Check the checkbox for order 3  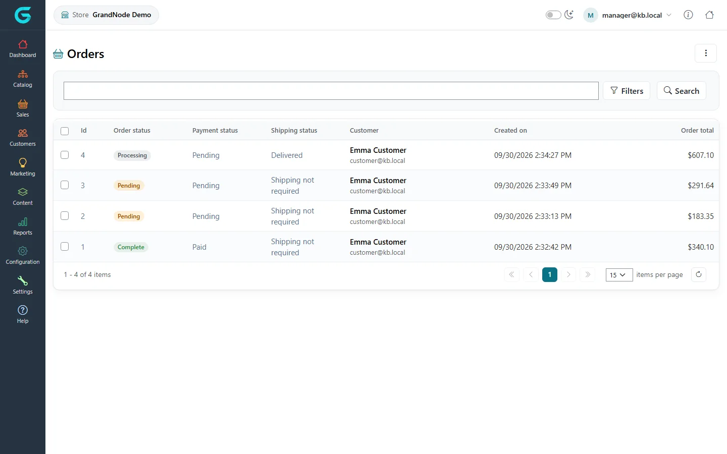(65, 185)
